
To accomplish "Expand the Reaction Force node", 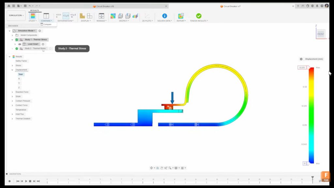I will pyautogui.click(x=12, y=92).
